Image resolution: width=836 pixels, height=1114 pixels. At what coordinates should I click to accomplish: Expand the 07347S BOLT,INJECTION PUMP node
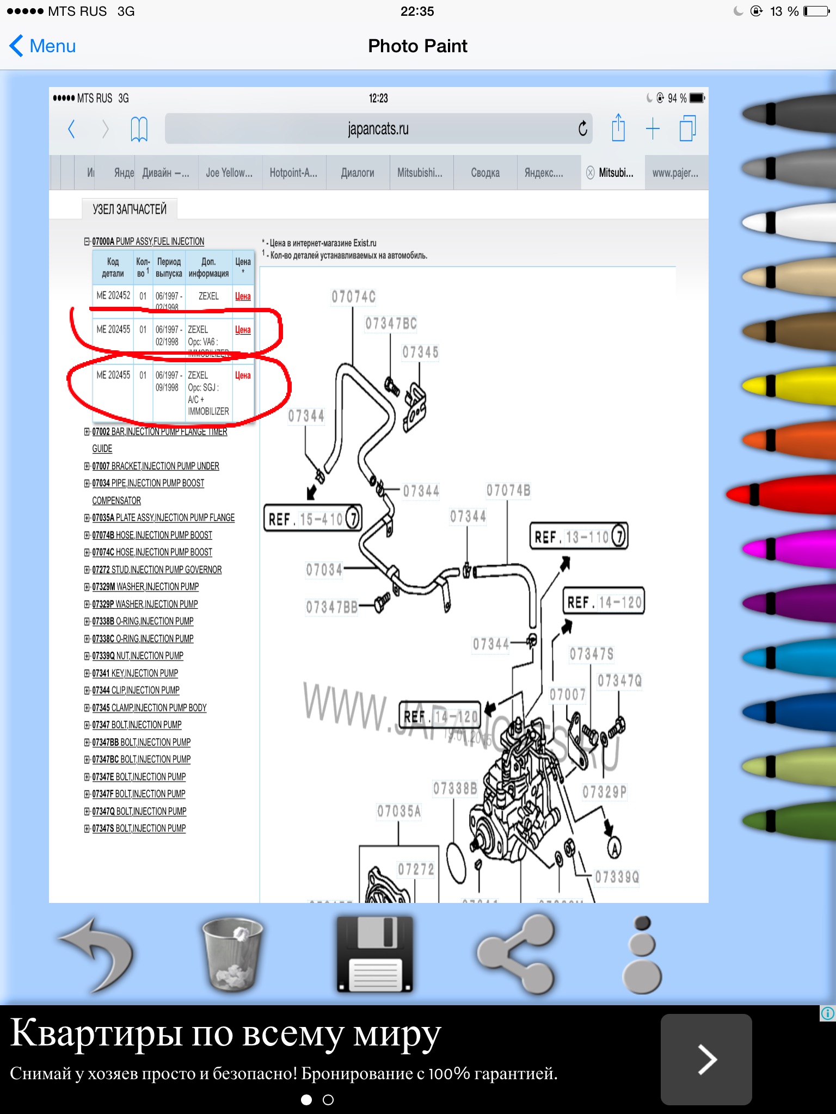tap(87, 828)
